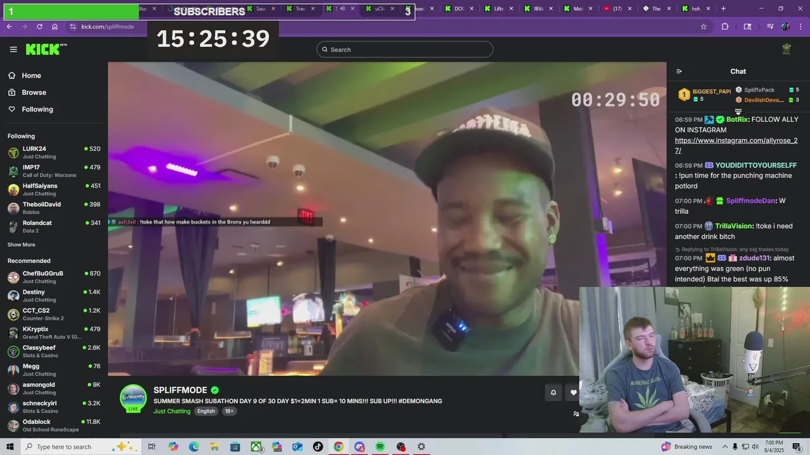This screenshot has height=455, width=810.
Task: Click TrillaVision username in chat
Action: [x=734, y=226]
